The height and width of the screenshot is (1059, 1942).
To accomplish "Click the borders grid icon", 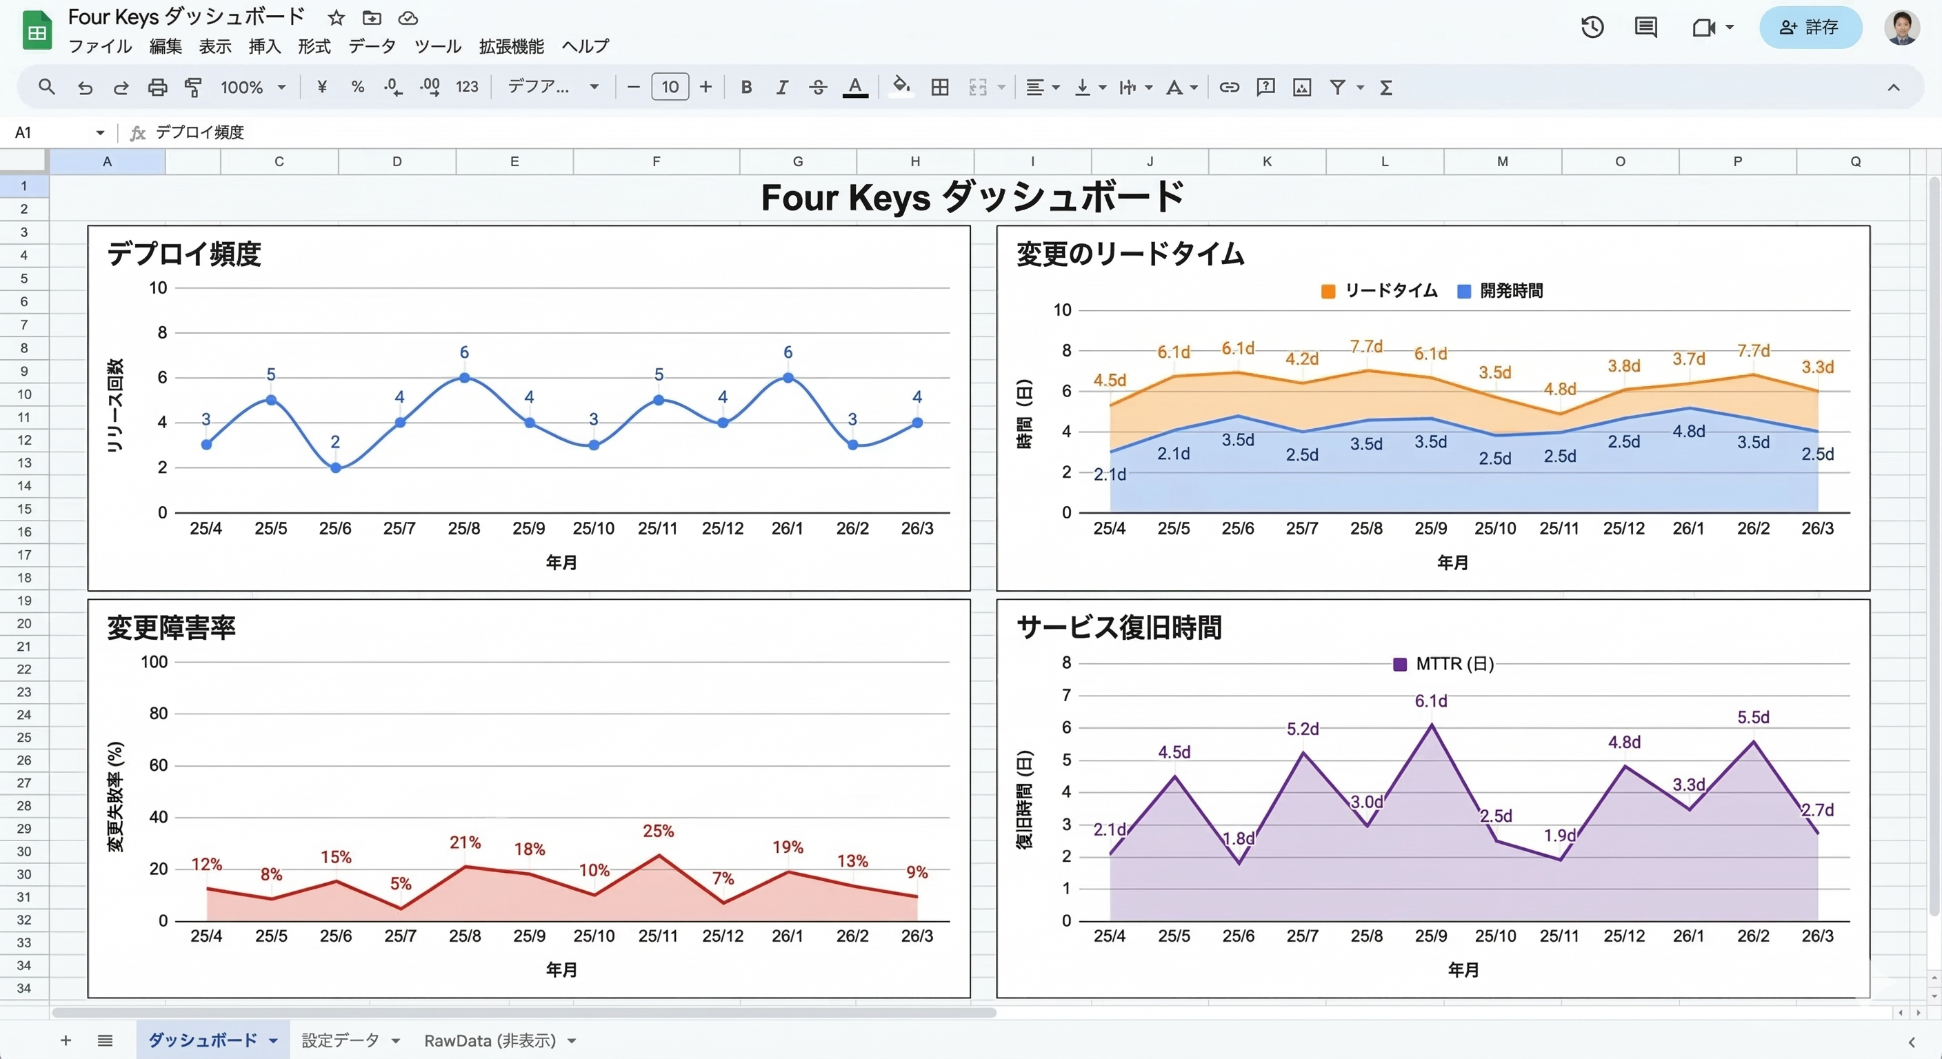I will point(939,88).
